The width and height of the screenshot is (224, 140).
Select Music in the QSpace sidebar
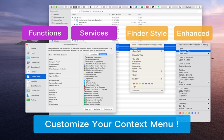point(56,41)
